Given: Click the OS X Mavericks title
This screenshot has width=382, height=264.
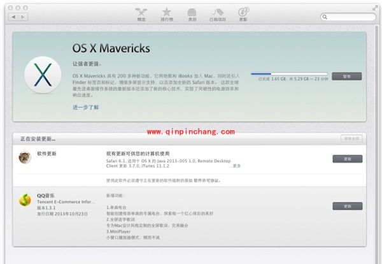Looking at the screenshot, I should (111, 48).
